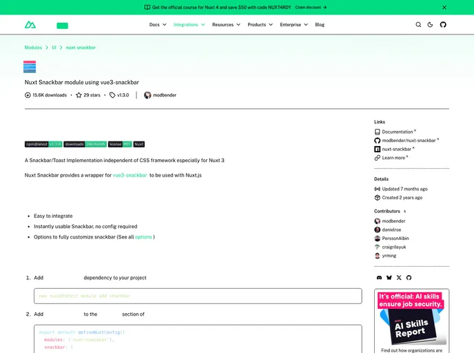Open contributor danielroe

391,230
